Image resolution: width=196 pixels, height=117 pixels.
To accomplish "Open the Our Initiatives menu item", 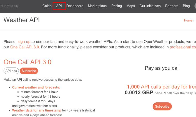I will click(x=150, y=6).
